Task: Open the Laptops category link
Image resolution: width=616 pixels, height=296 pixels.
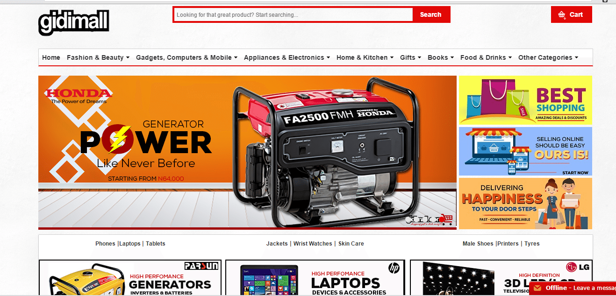Action: click(x=130, y=244)
